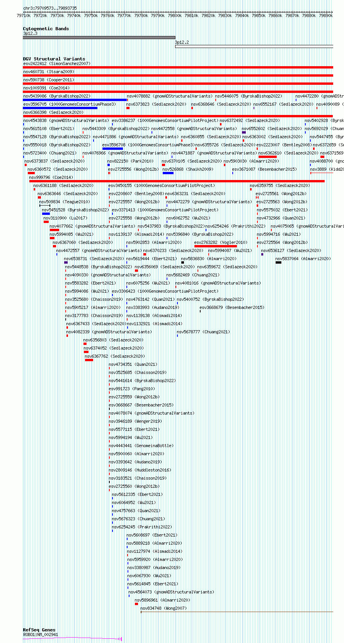
Task: Open variant esv3668679 (Besenbacher2015)
Action: (232, 307)
